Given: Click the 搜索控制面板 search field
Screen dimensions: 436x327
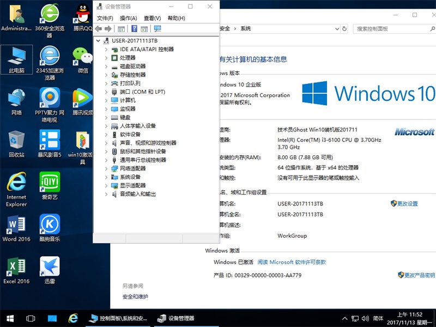Looking at the screenshot, I should coord(390,28).
